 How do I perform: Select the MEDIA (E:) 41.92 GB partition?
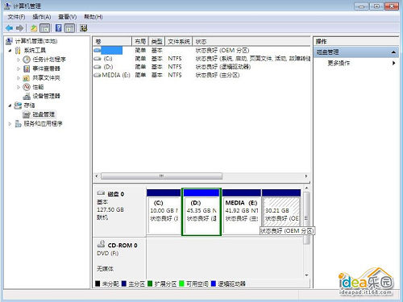click(241, 213)
